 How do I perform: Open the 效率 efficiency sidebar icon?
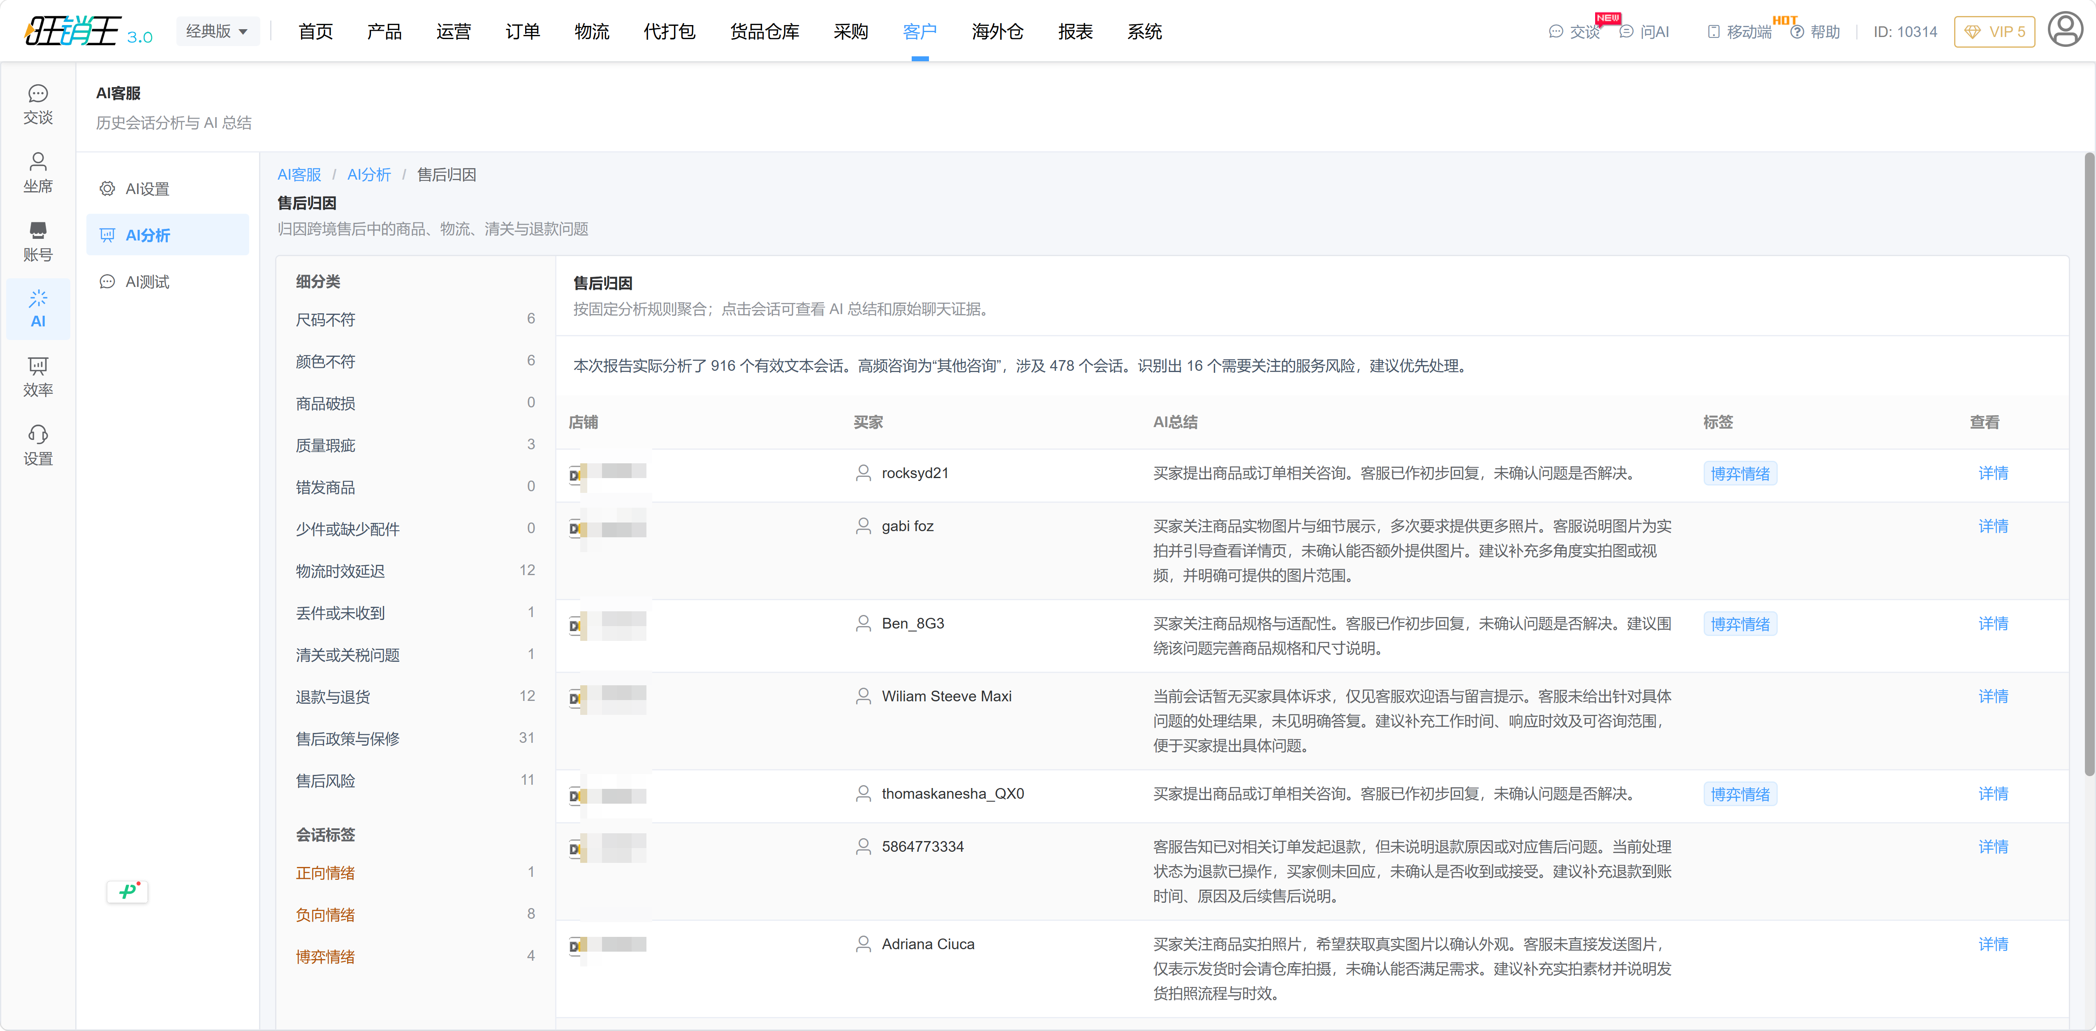pyautogui.click(x=37, y=377)
